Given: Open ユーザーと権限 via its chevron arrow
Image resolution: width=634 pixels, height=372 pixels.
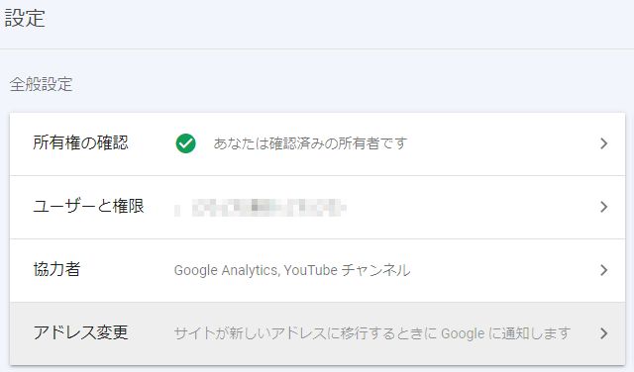Looking at the screenshot, I should [603, 207].
